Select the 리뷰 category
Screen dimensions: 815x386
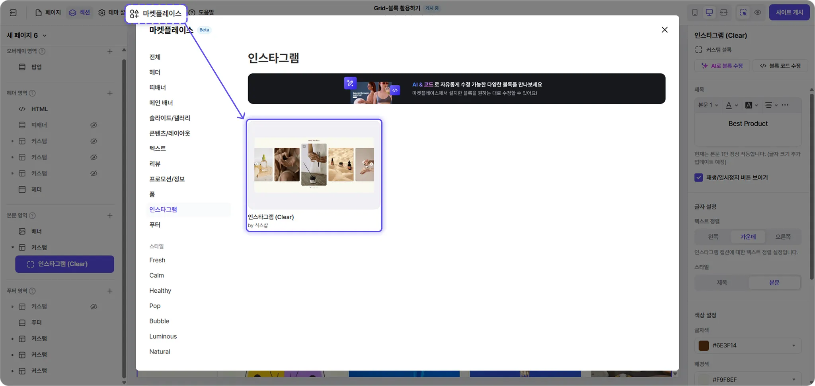pyautogui.click(x=155, y=164)
